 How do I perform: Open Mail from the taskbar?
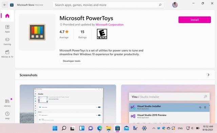click(x=126, y=128)
